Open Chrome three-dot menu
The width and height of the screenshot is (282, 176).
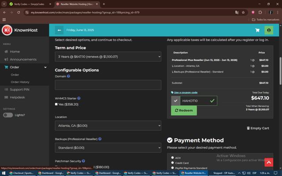coord(278,12)
